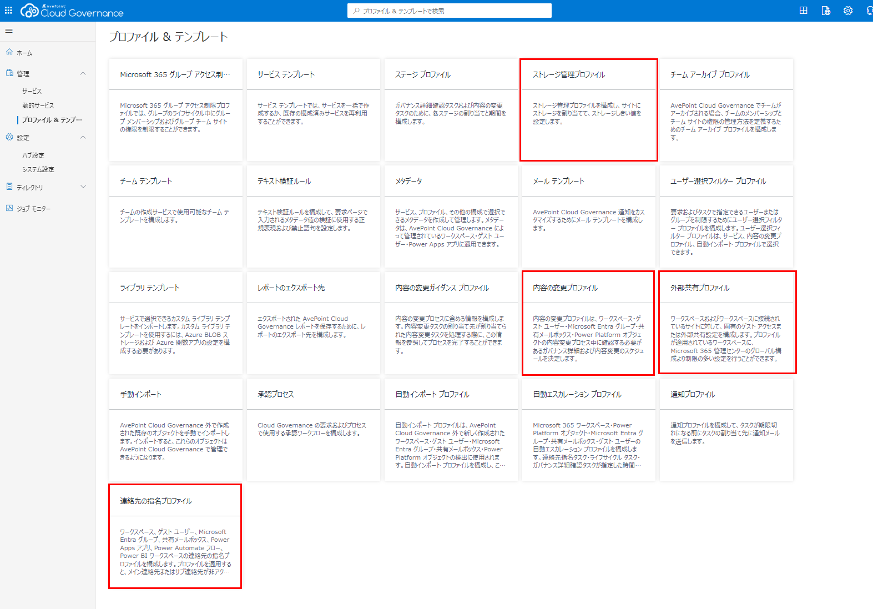Open チーム テンプレート card

click(175, 217)
